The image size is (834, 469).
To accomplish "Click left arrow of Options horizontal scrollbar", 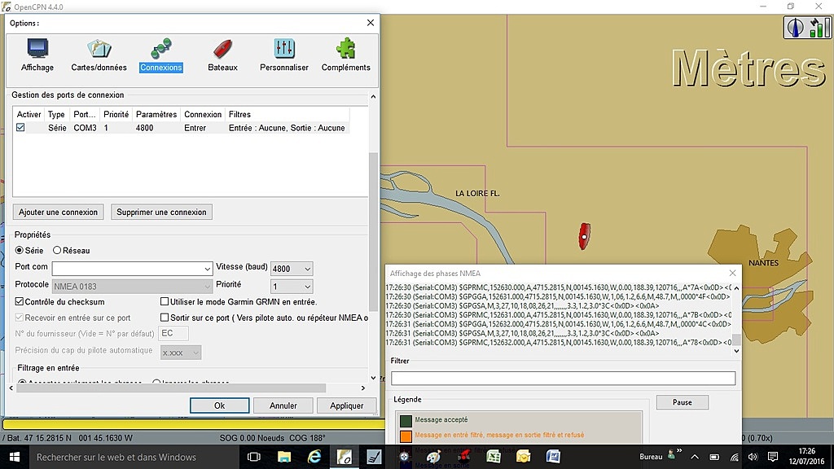I will point(11,388).
